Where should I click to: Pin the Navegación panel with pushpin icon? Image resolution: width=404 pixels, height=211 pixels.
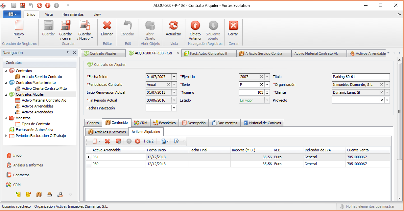(x=68, y=53)
